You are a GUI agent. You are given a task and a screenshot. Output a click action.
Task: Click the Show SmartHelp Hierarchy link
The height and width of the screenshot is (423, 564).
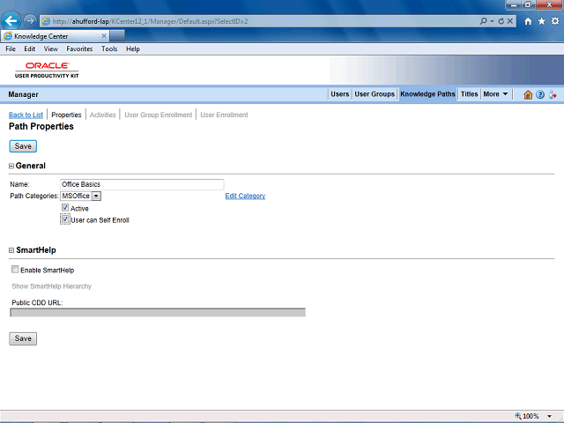click(x=51, y=286)
